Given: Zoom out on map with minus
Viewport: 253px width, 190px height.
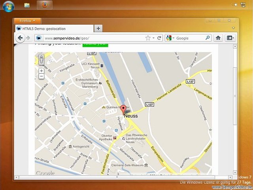Looking at the screenshot, I should click(x=42, y=76).
